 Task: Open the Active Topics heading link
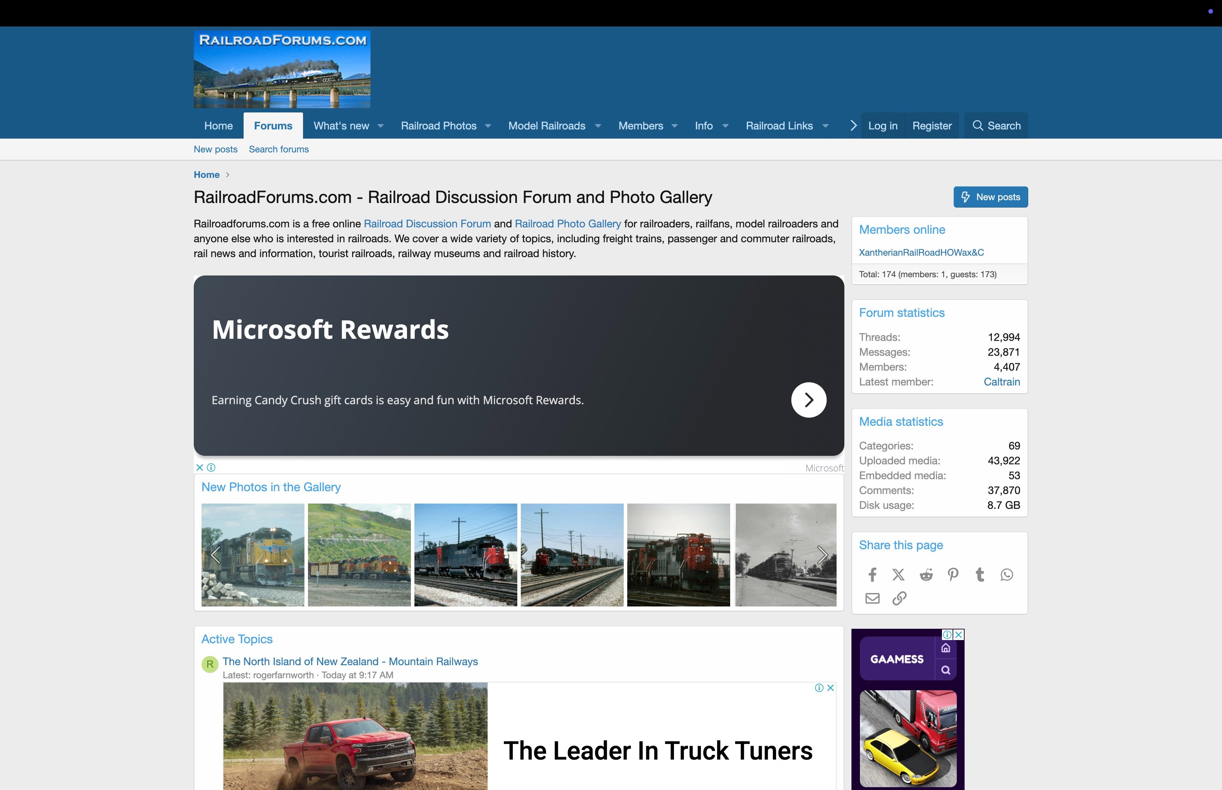point(237,639)
